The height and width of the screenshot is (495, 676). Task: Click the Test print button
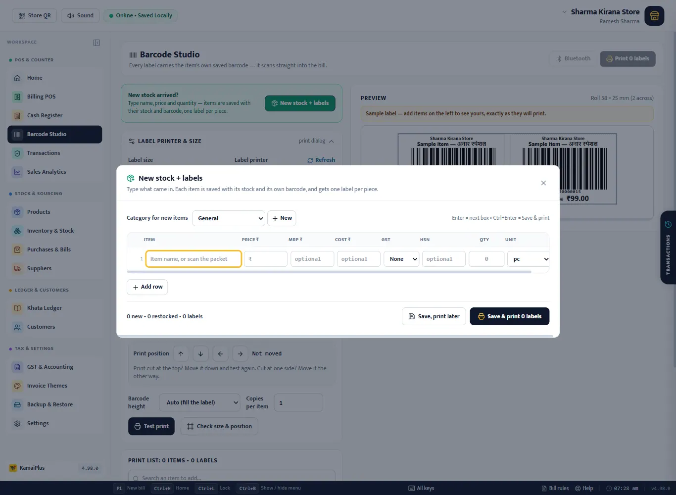[151, 426]
